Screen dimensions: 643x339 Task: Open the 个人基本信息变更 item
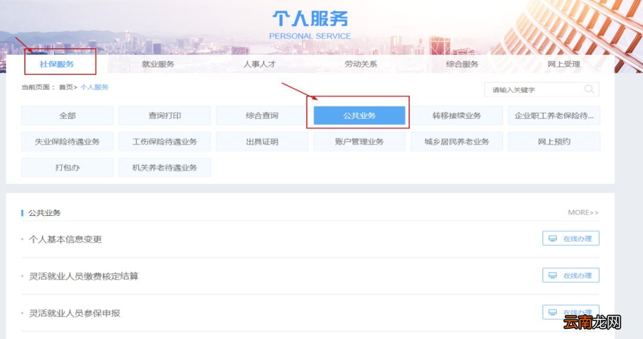point(65,239)
